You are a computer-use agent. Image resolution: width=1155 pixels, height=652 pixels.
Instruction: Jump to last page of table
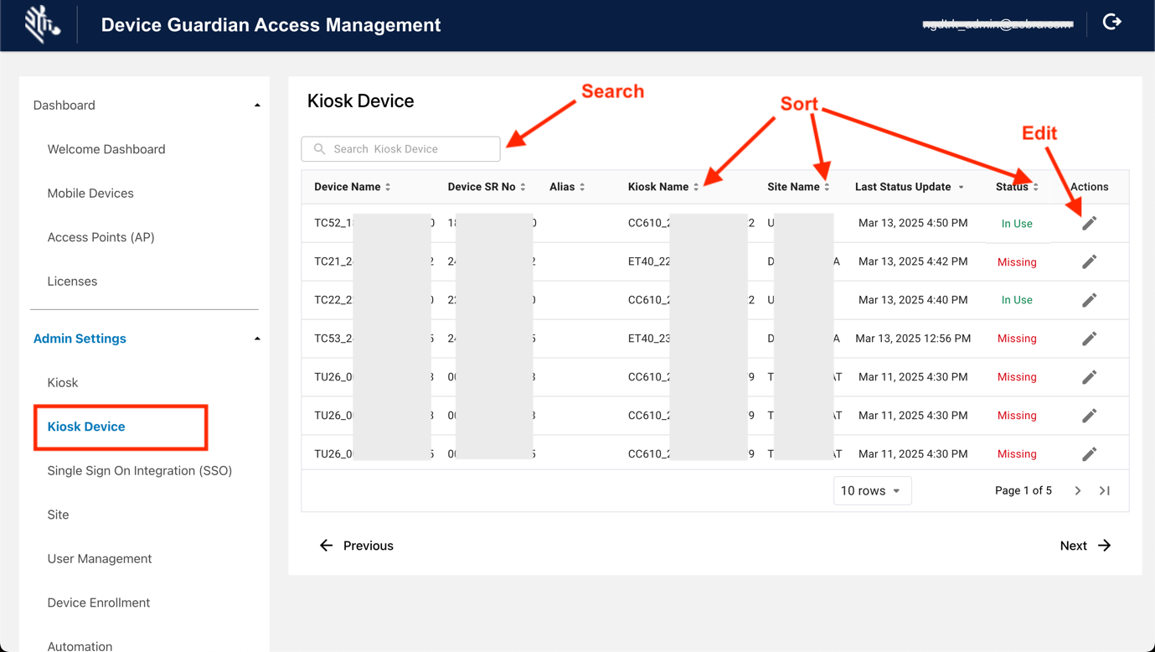pyautogui.click(x=1105, y=491)
